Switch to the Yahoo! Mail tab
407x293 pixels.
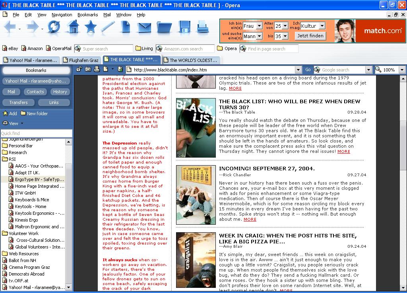point(31,60)
